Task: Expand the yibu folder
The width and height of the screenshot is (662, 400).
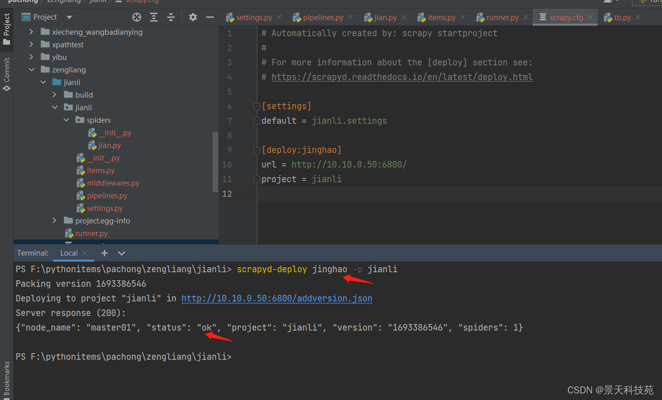Action: [x=31, y=57]
